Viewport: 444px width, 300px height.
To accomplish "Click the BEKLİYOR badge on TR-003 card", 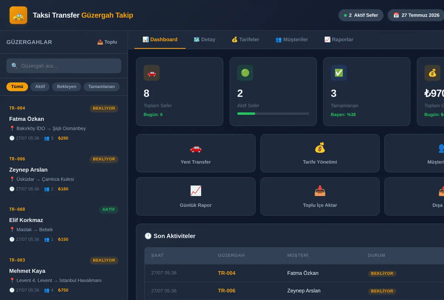I will [x=104, y=260].
